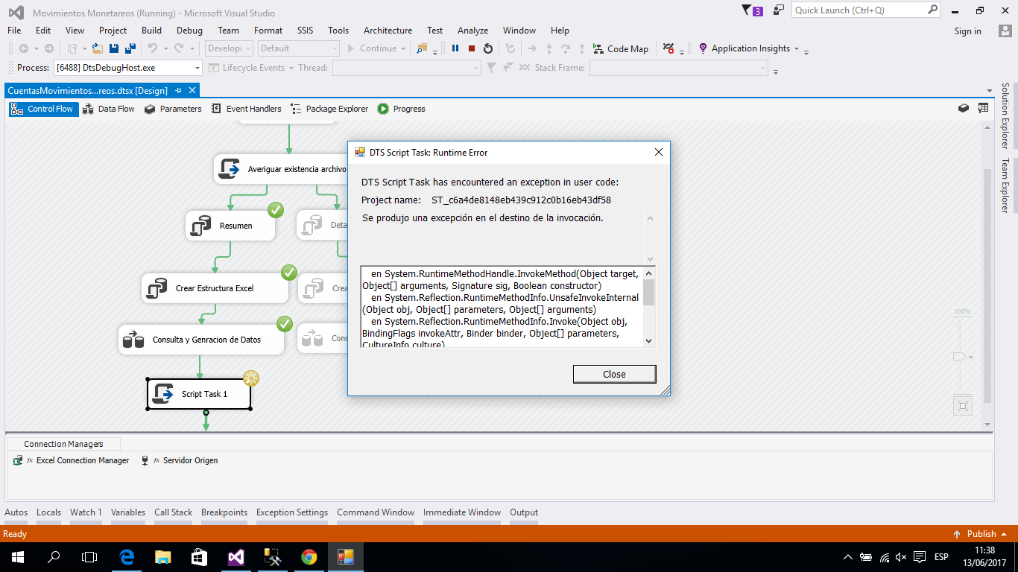Screen dimensions: 1018x572
Task: Switch to the Data Flow tab
Action: [111, 108]
